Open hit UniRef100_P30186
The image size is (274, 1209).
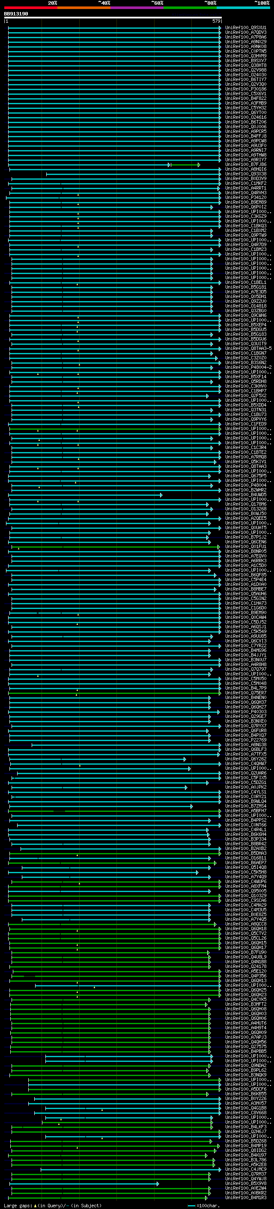pos(245,89)
